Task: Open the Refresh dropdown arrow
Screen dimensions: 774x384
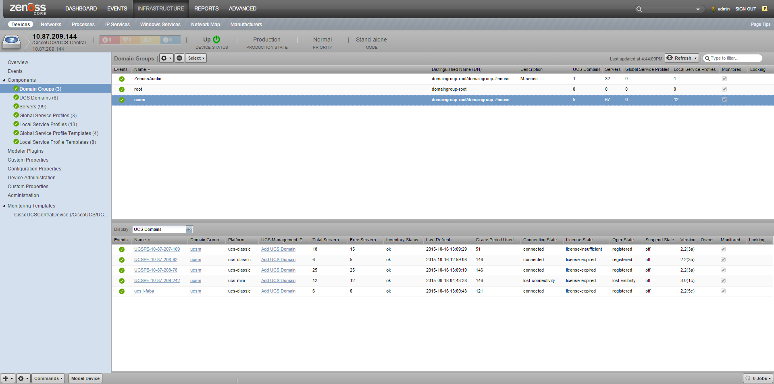Action: (x=695, y=58)
